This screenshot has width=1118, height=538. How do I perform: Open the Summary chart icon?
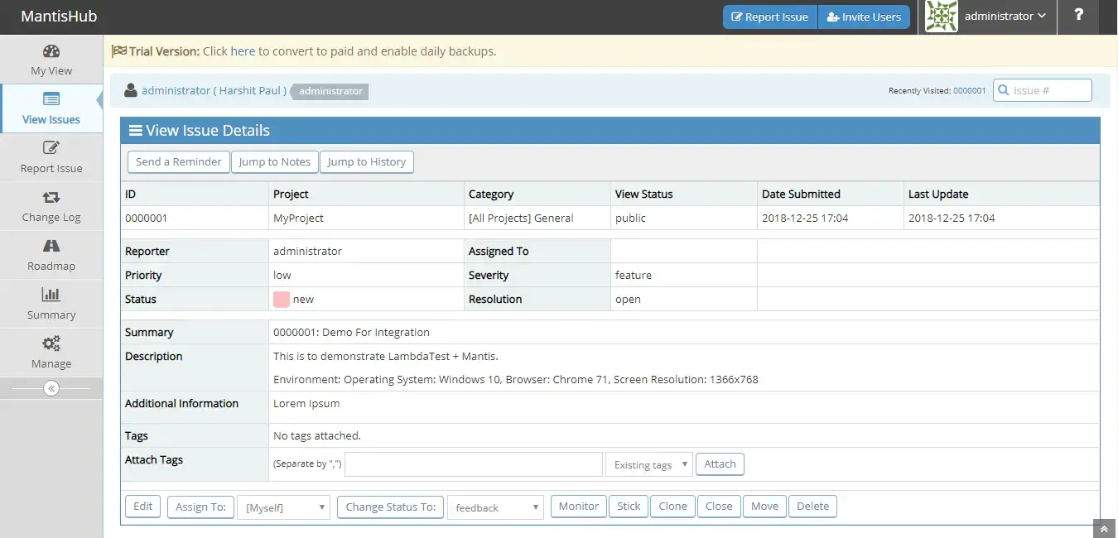pos(51,295)
